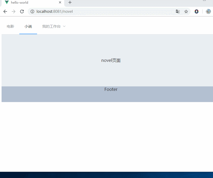Open the Chrome profile avatar
213x178 pixels.
(208, 11)
